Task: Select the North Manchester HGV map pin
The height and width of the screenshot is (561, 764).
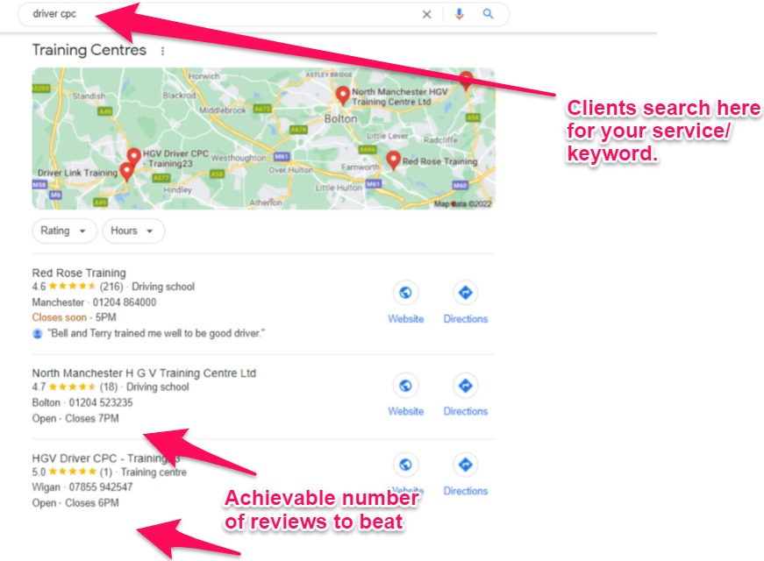Action: 343,96
